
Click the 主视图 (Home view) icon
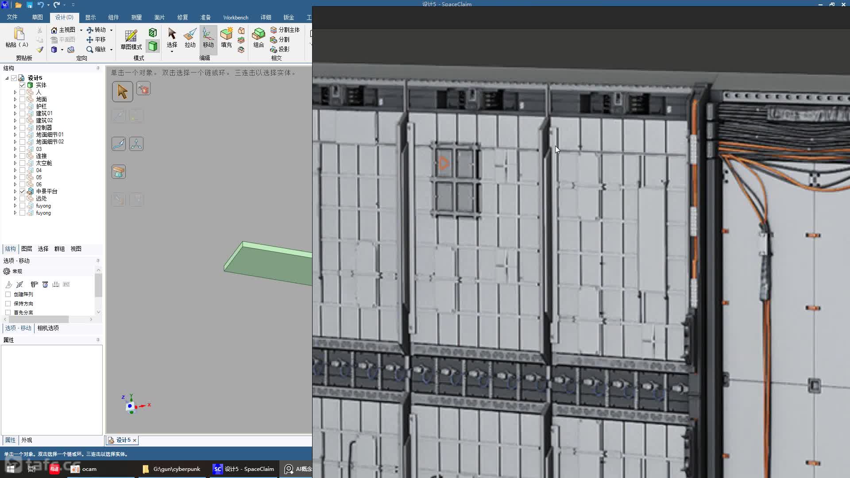(54, 30)
